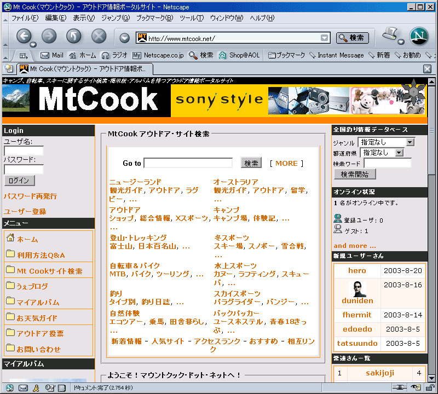Open the お天気ガイド menu item
This screenshot has width=438, height=394.
tap(37, 318)
